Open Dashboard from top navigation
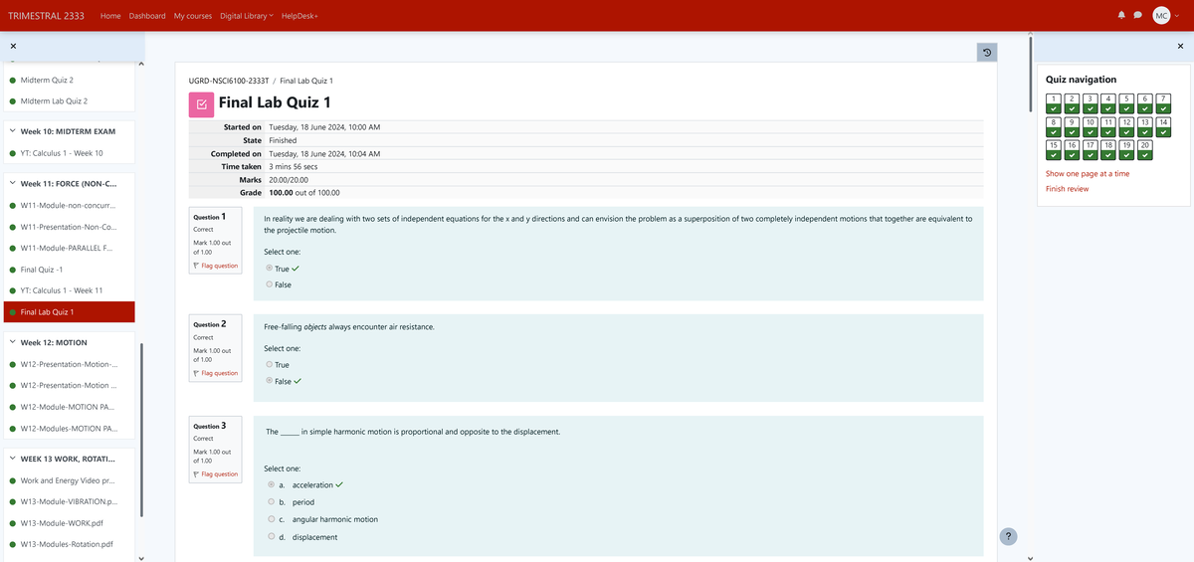This screenshot has height=562, width=1194. point(147,16)
